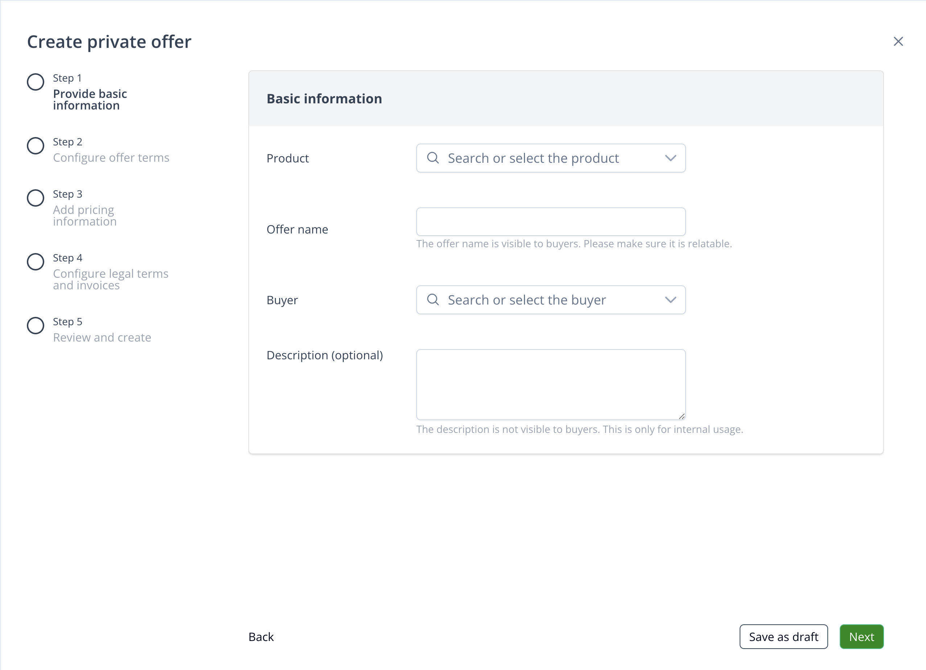
Task: Click the Step 1 circle indicator
Action: (x=36, y=82)
